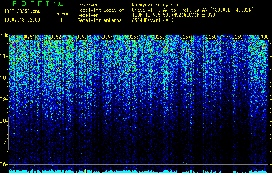Image resolution: width=272 pixels, height=173 pixels.
Task: Click the 0258 time marker
Action: (211, 37)
